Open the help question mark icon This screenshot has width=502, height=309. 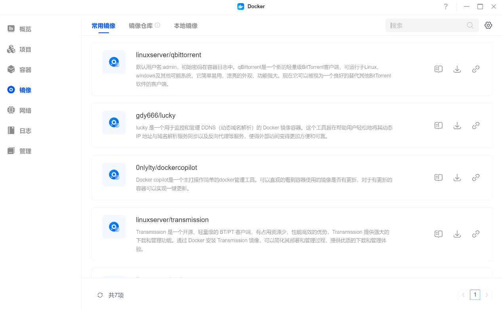(x=446, y=7)
